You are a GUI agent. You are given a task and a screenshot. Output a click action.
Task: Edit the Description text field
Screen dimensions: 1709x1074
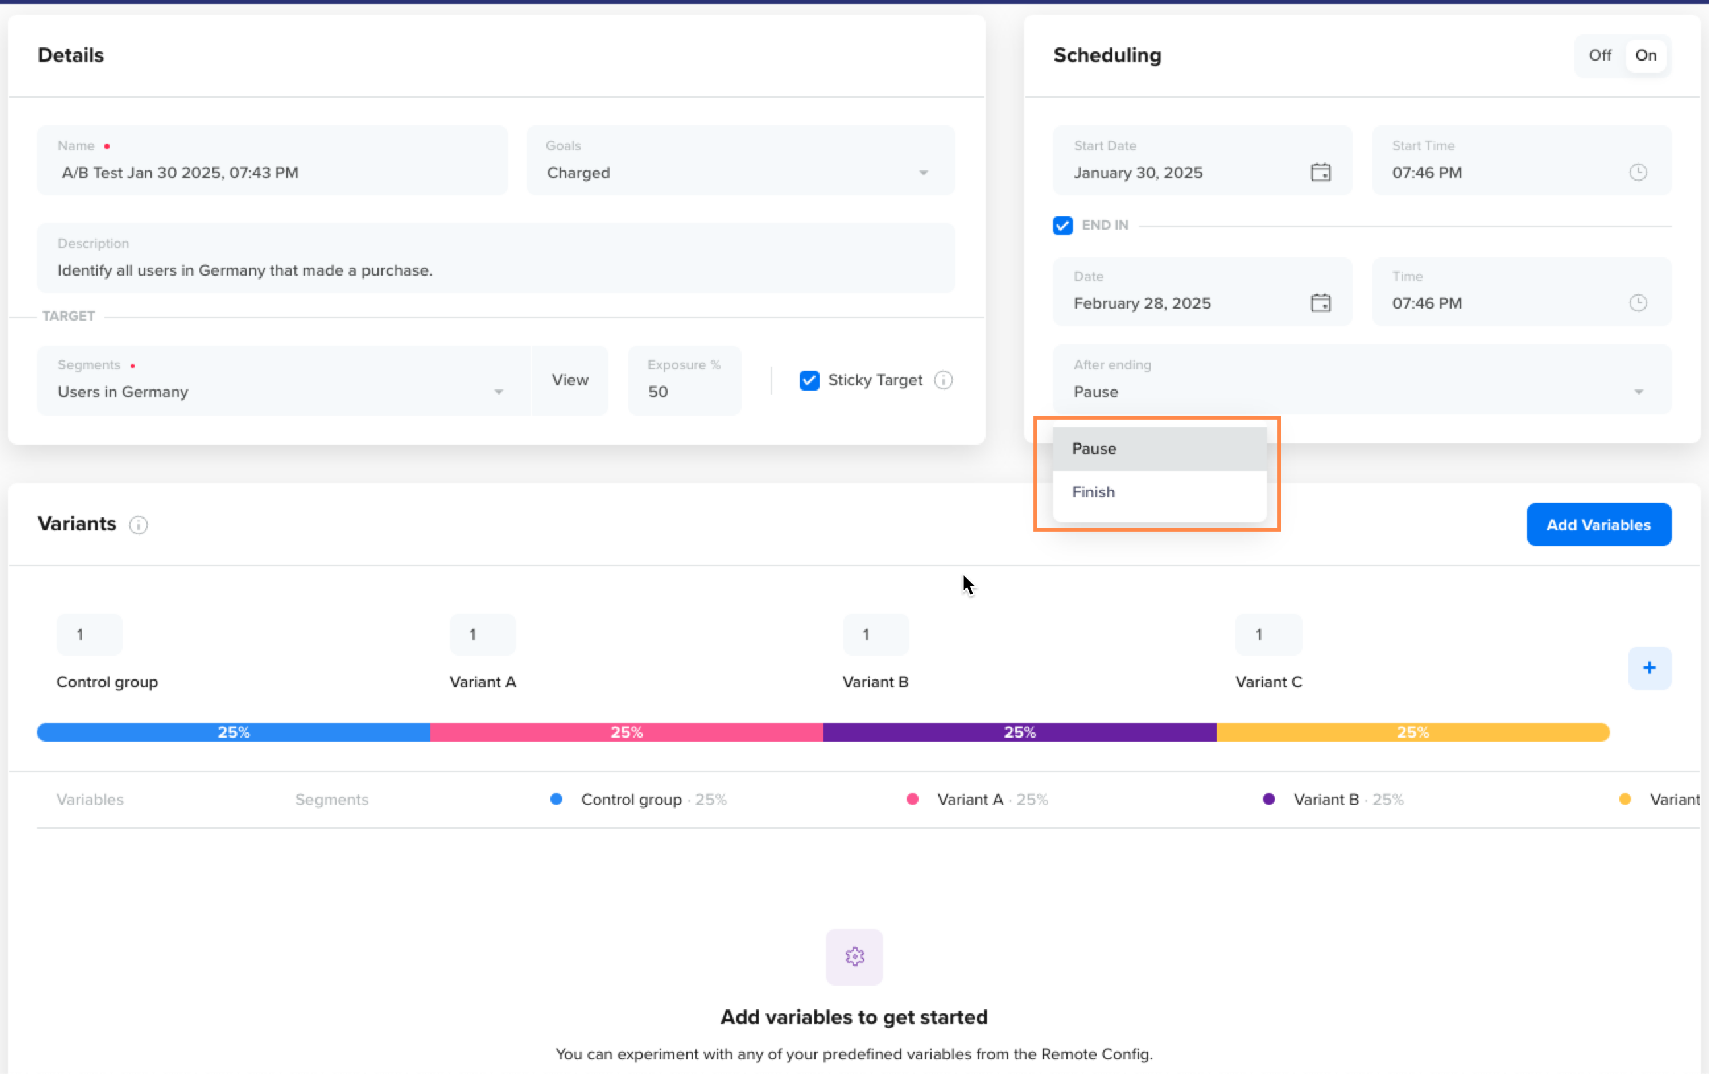tap(496, 257)
